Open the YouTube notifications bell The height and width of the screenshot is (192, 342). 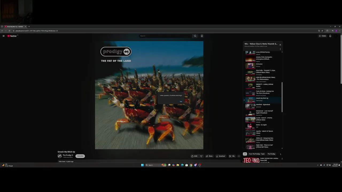click(x=330, y=36)
